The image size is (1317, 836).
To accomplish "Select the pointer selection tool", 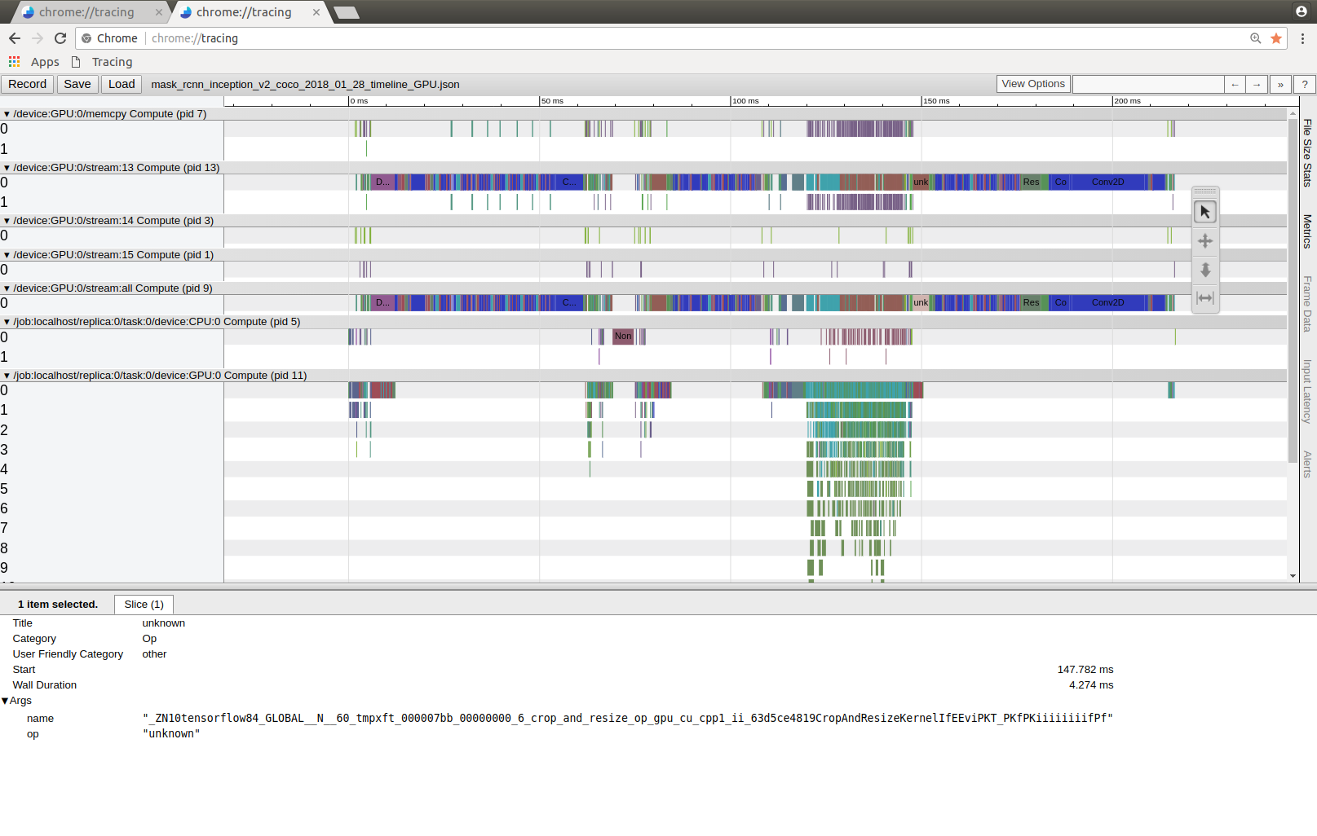I will pos(1204,212).
